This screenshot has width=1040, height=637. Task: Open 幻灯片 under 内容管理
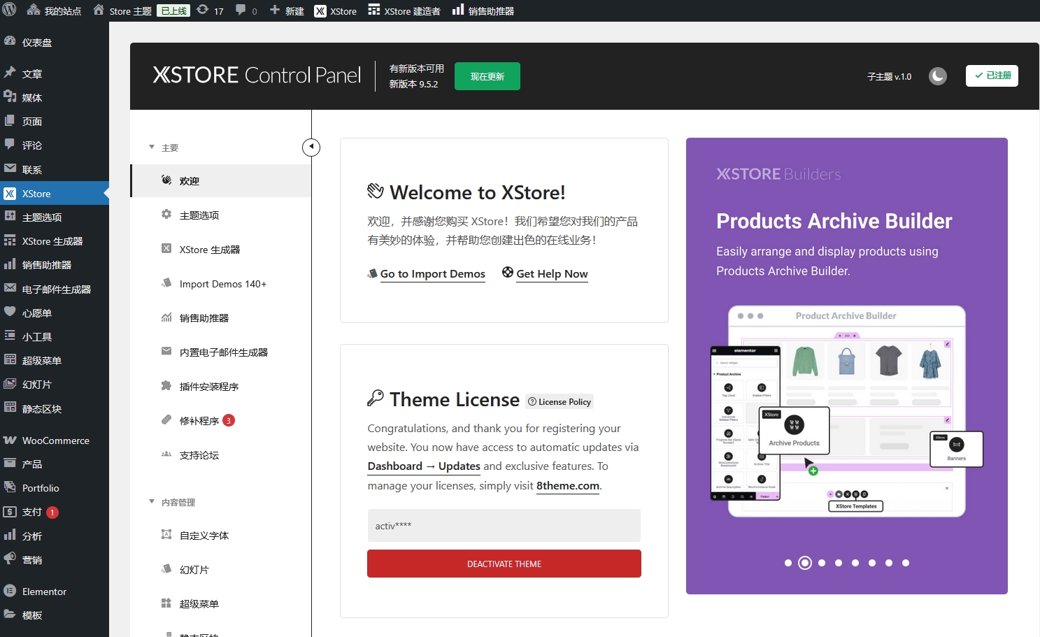point(221,570)
